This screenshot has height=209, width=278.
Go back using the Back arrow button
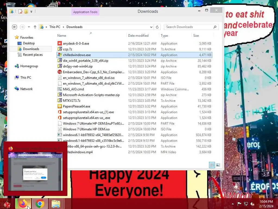point(15,27)
